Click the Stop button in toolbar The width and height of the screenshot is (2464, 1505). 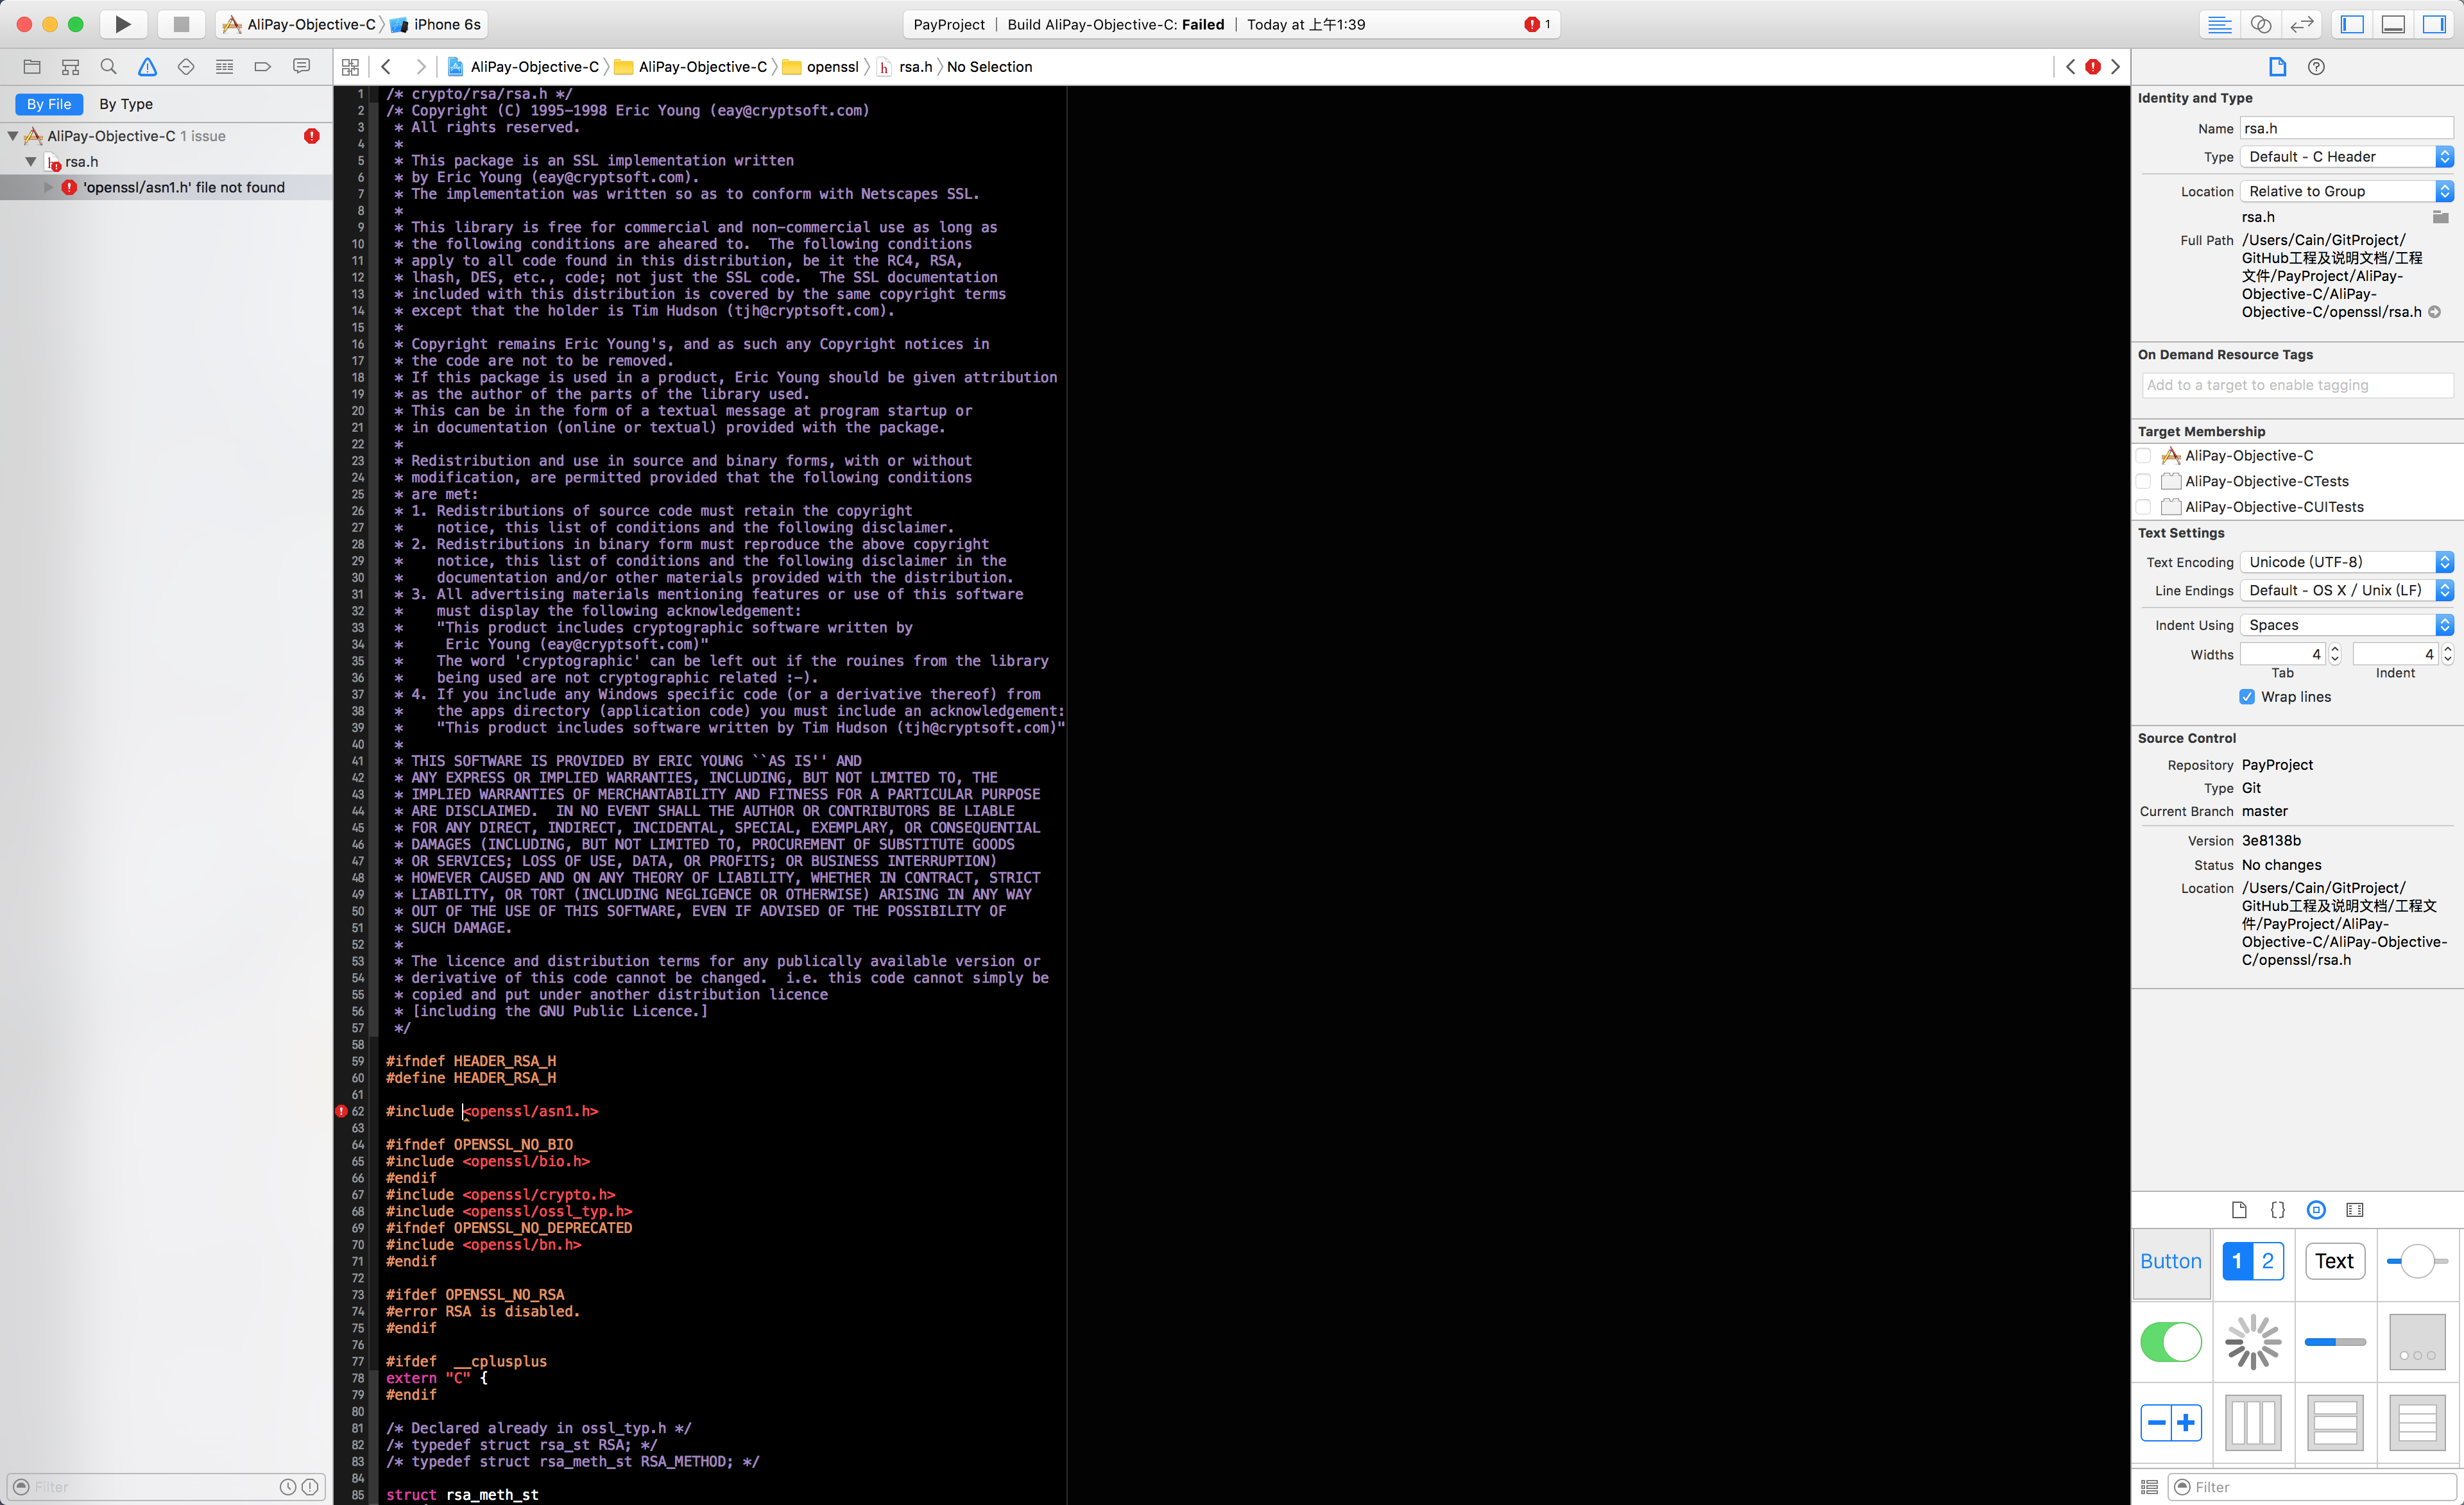pos(181,24)
